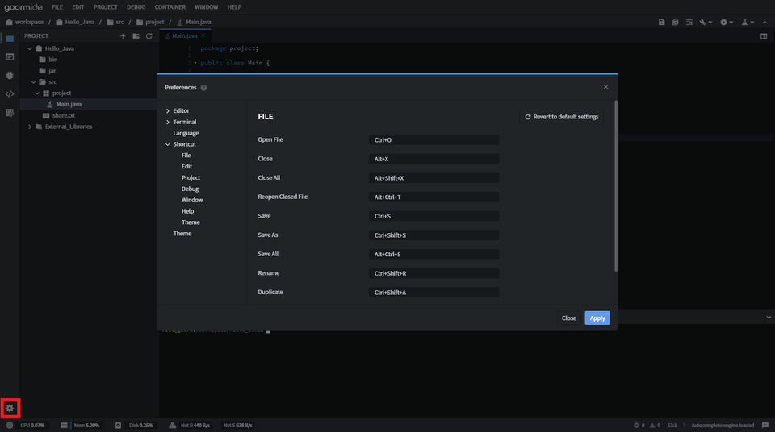Click the Save All icon in top toolbar
The height and width of the screenshot is (432, 775).
[675, 23]
